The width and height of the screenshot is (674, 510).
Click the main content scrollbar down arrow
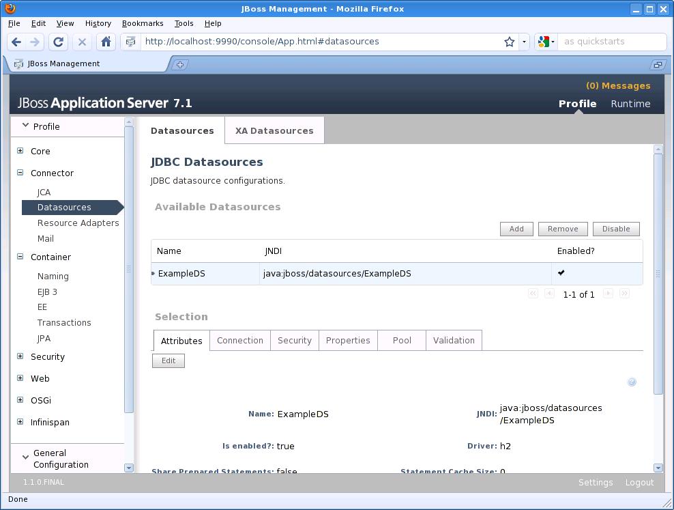click(x=658, y=468)
